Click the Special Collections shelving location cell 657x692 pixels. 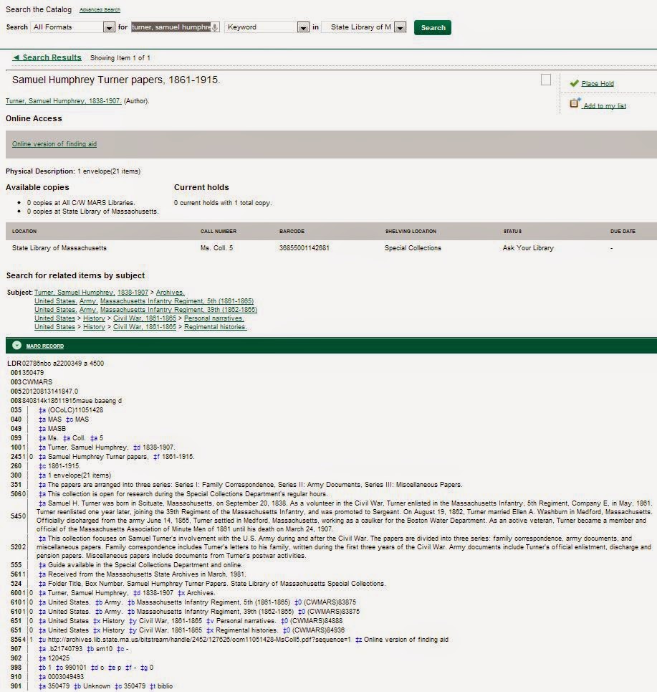[x=413, y=248]
